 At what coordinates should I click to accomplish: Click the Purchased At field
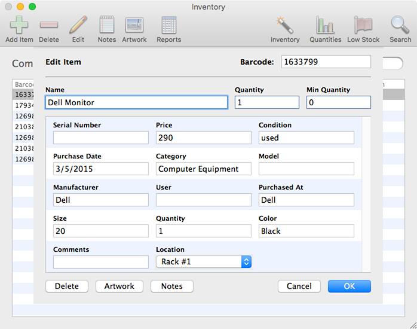tap(306, 200)
